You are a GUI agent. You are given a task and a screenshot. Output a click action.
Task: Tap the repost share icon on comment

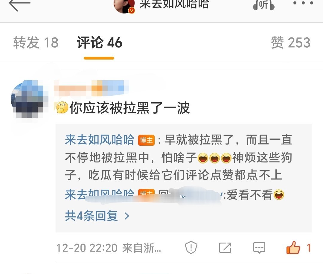point(225,247)
